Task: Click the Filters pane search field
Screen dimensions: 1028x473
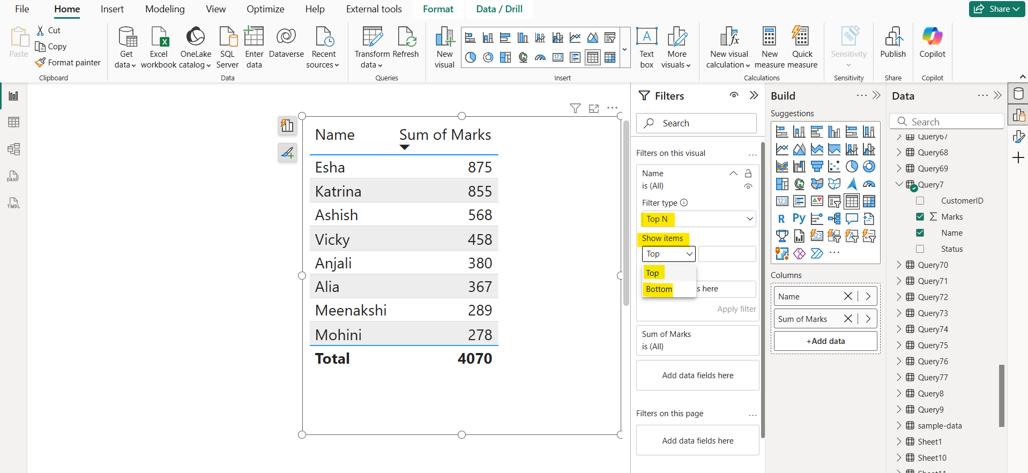Action: (x=697, y=123)
